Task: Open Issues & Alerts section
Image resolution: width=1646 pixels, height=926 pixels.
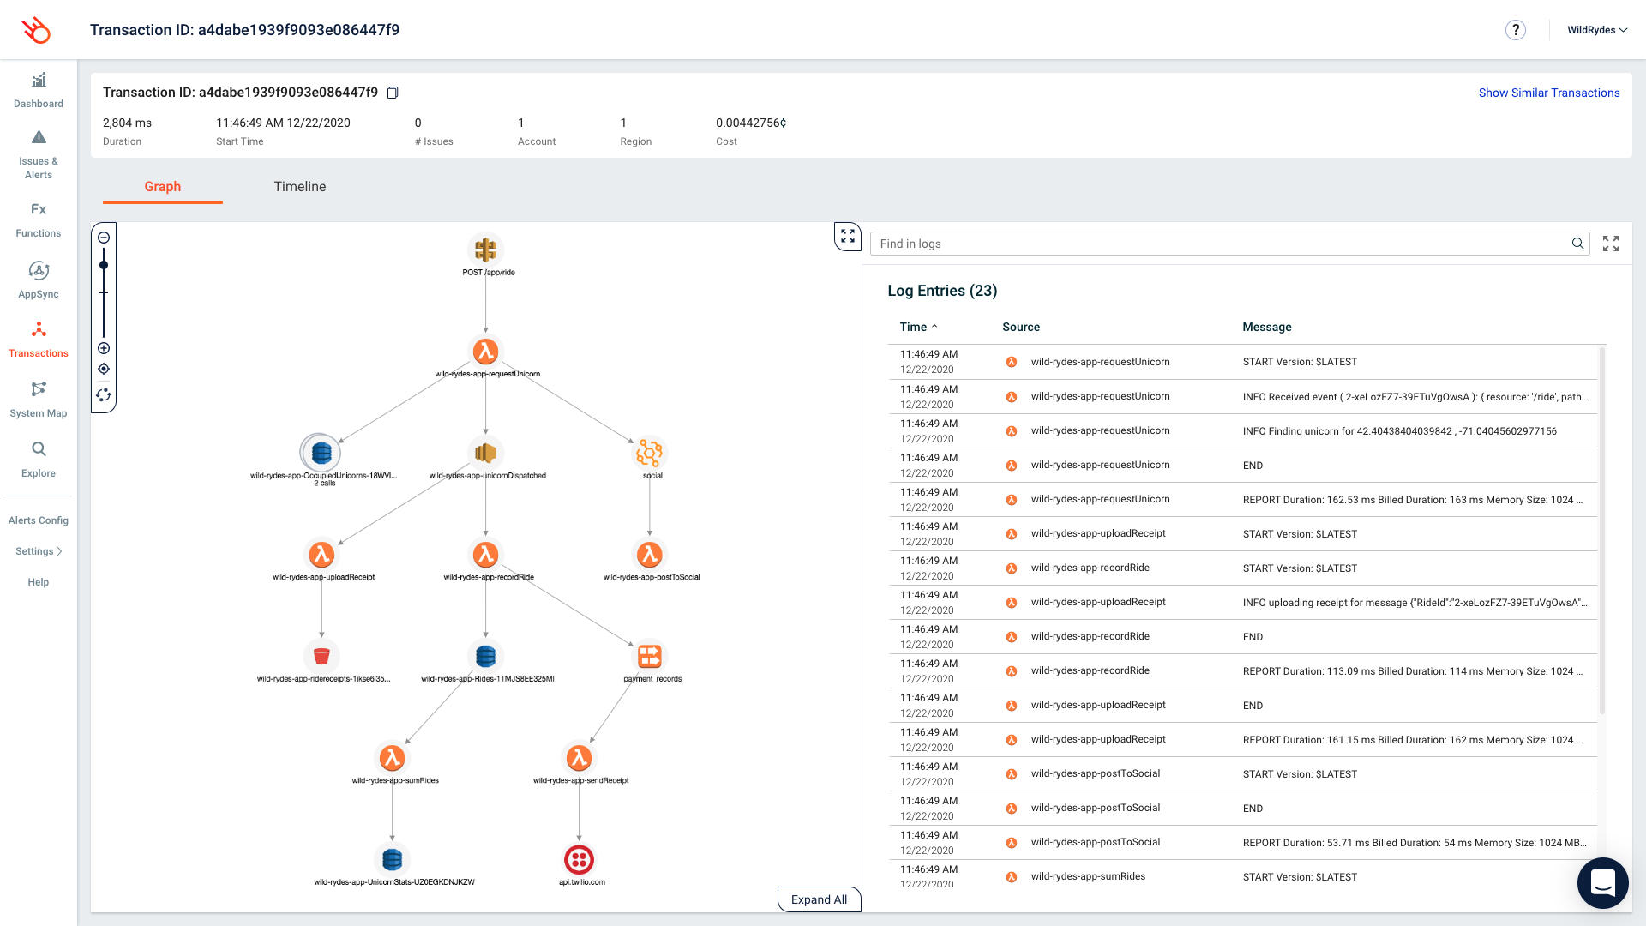Action: (39, 154)
